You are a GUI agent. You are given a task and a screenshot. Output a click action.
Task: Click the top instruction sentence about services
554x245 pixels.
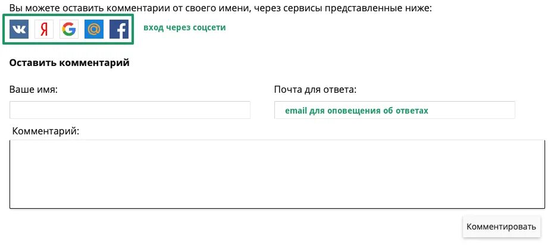tap(221, 8)
